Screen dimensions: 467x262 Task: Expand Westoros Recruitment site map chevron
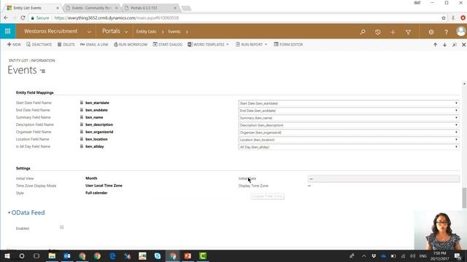(x=89, y=32)
